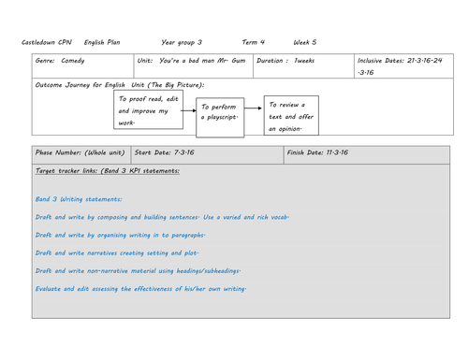Select the 'To proof read, edit' box
This screenshot has width=468, height=361.
pyautogui.click(x=148, y=109)
